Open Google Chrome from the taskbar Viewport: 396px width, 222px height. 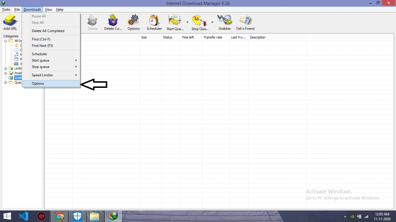[60, 216]
